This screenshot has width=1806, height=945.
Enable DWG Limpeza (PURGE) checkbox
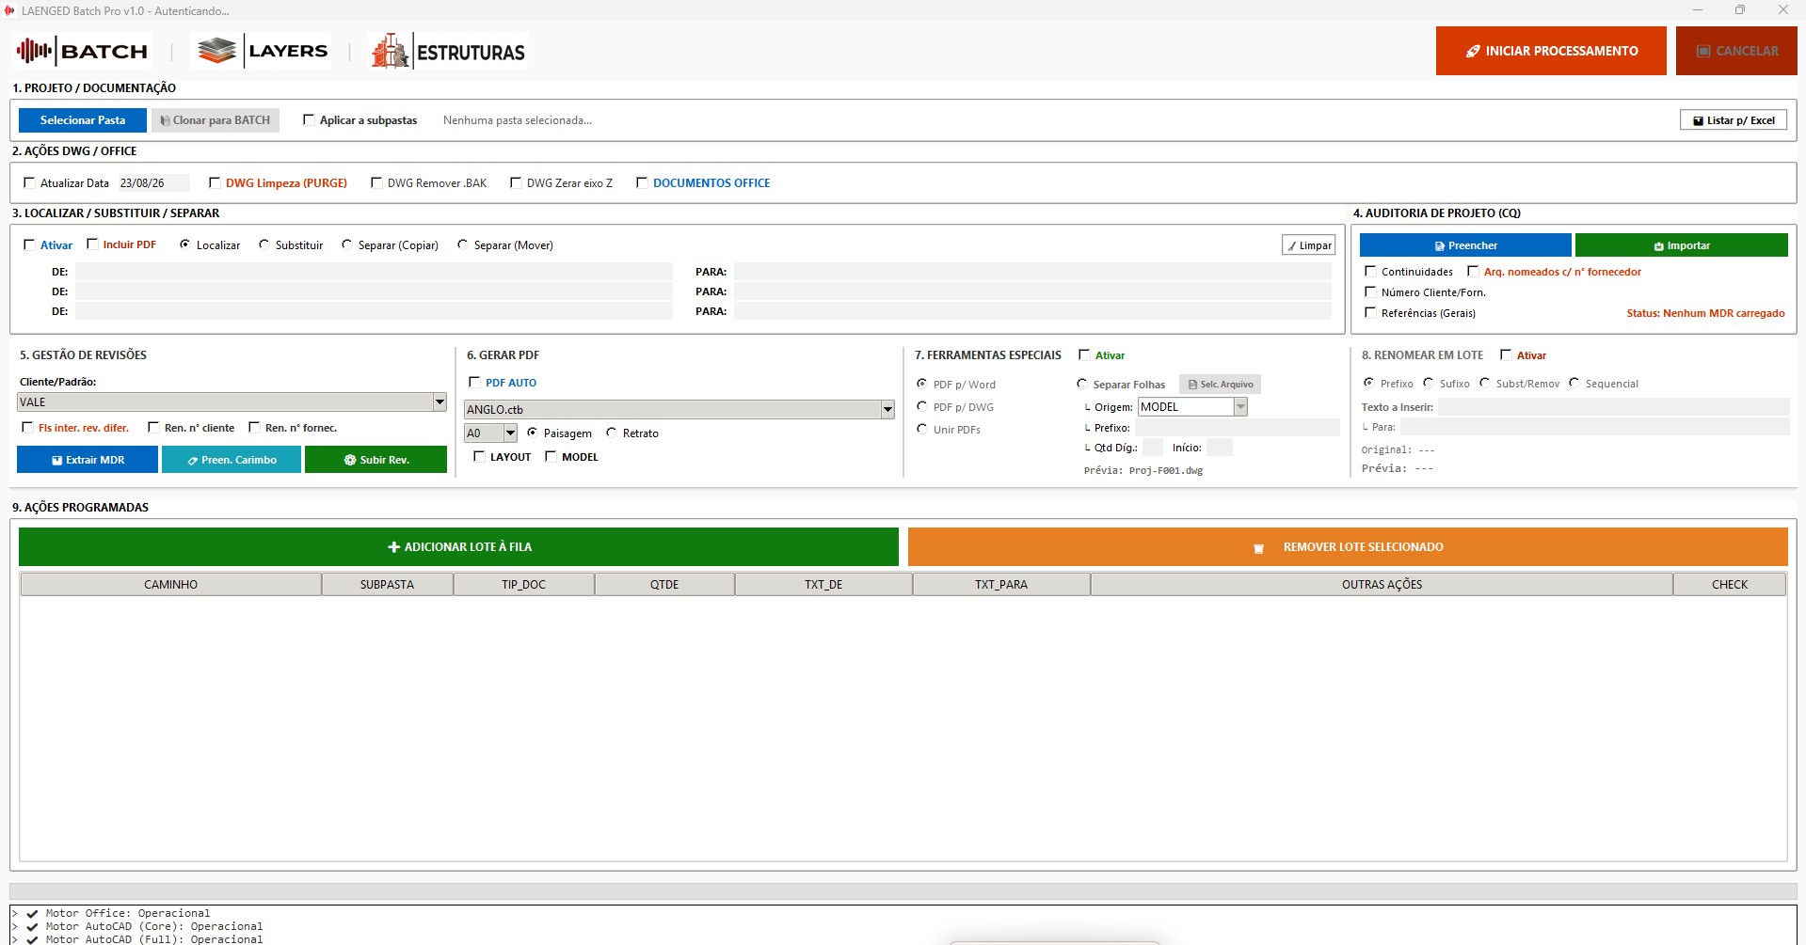tap(215, 182)
